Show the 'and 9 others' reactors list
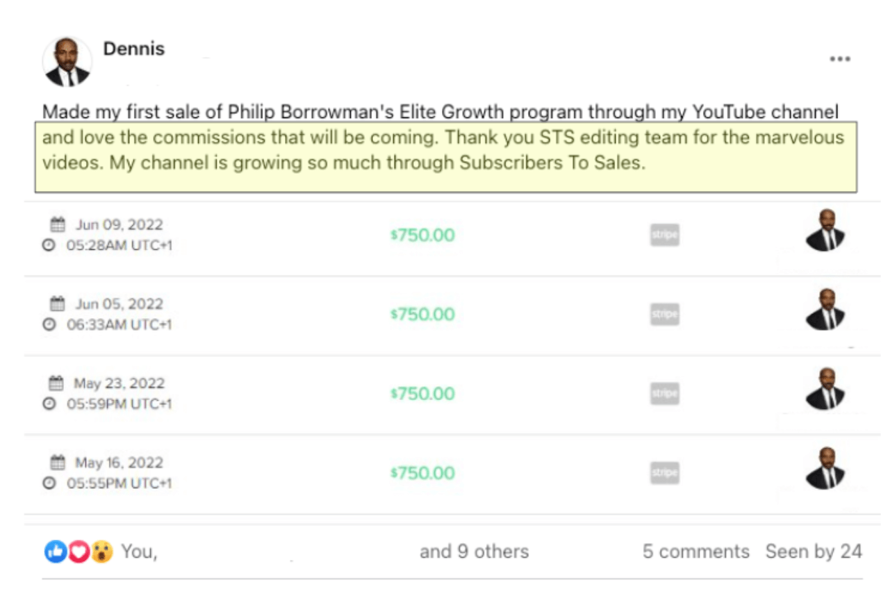The width and height of the screenshot is (881, 589). [474, 551]
